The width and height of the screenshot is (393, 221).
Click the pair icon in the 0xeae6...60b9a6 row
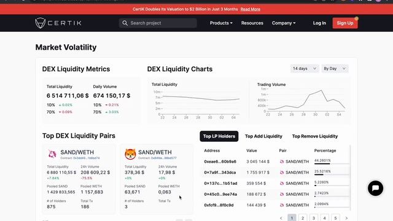point(282,161)
